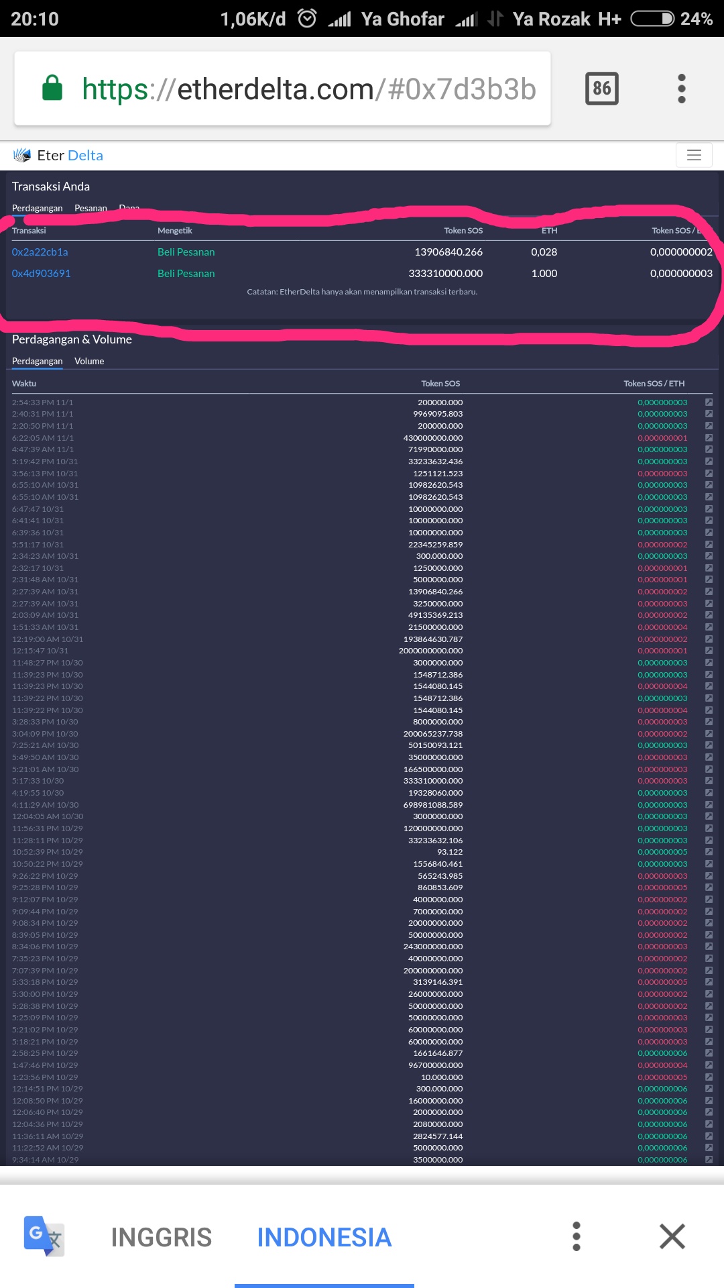
Task: Open link icon for 6:22:05 AM 11/1 trade
Action: [x=709, y=438]
